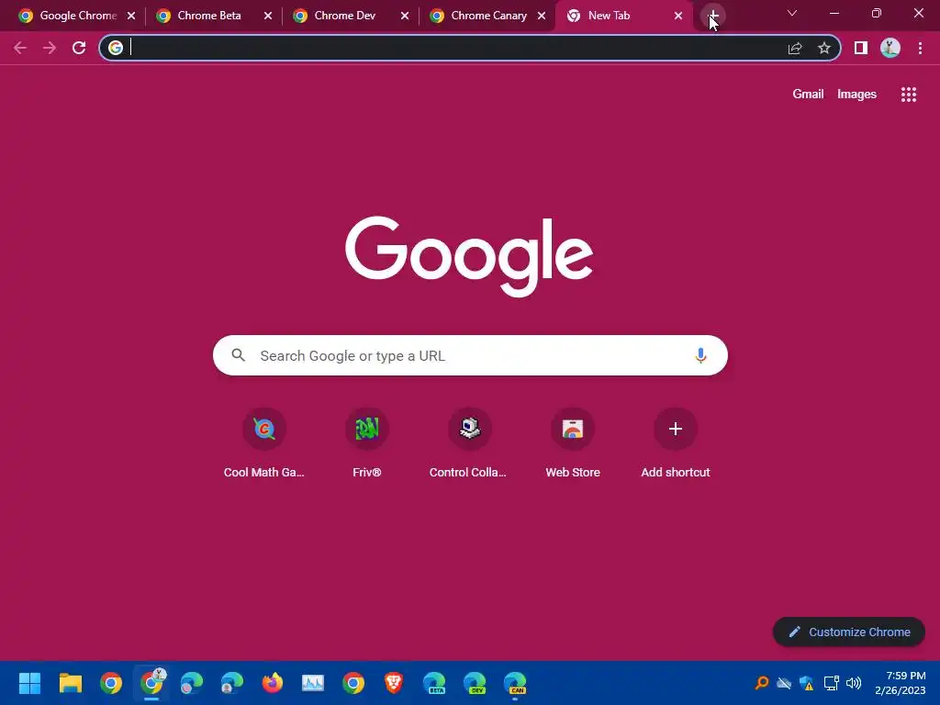Open the monitor graph app in the taskbar
This screenshot has height=705, width=940.
click(313, 683)
